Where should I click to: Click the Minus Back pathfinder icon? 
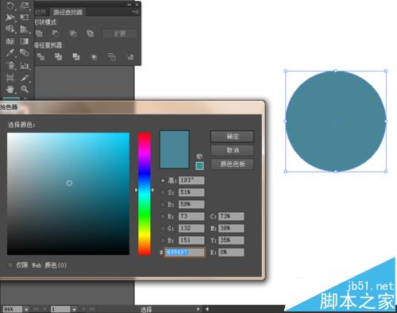(x=130, y=56)
